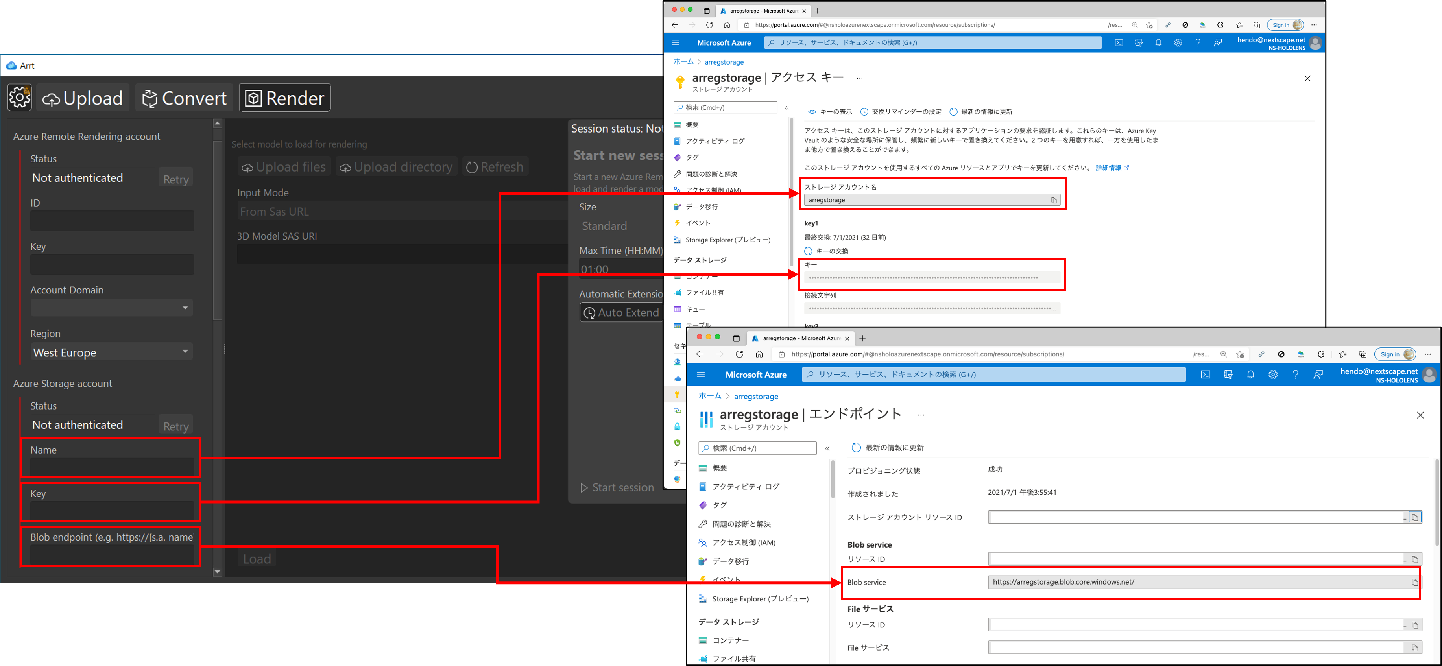
Task: Select ファイル共有 in access keys side menu
Action: pos(704,292)
